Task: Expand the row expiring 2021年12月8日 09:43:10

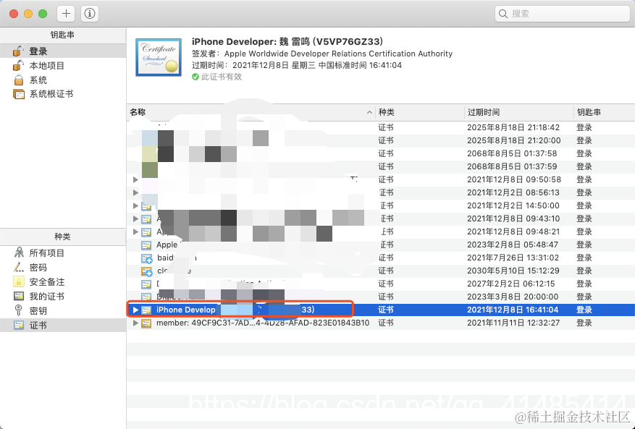Action: tap(135, 218)
